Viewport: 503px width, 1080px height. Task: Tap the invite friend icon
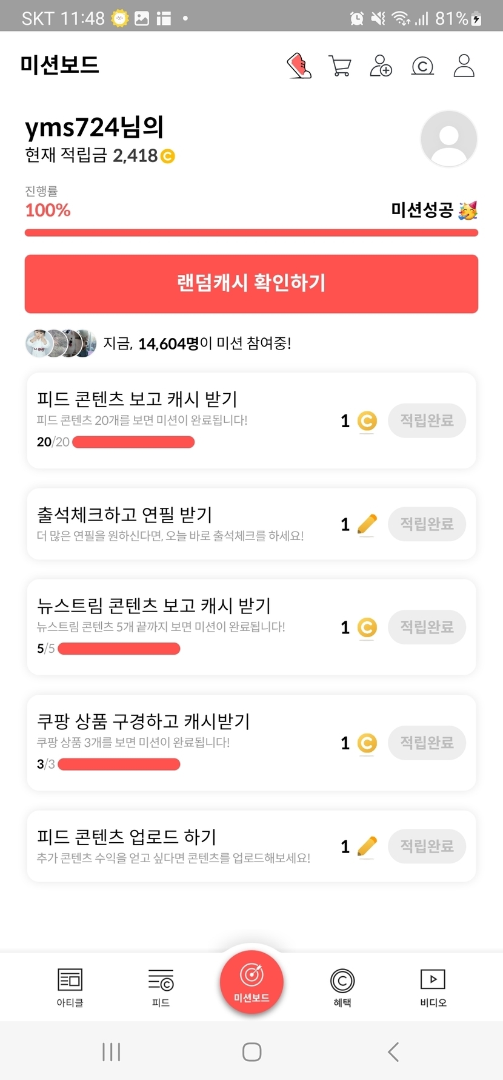(x=381, y=66)
